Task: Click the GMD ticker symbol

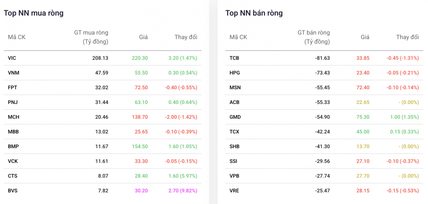Action: tap(235, 117)
